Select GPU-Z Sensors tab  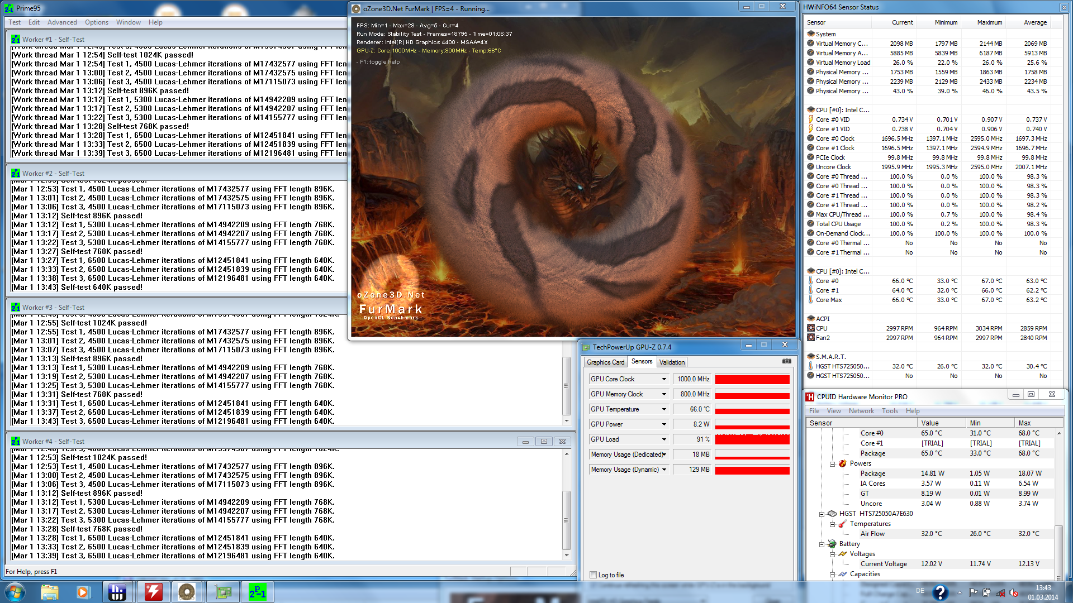[x=642, y=361]
